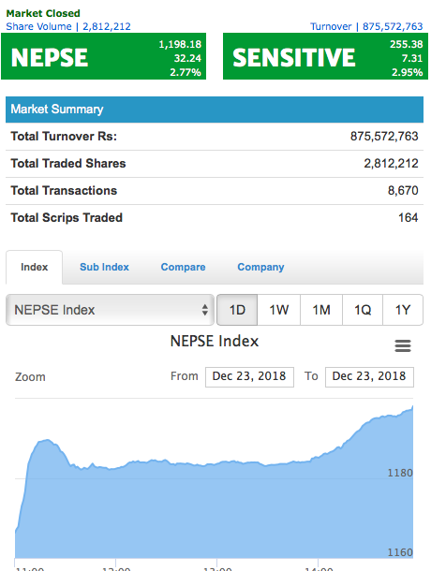Click the Total Turnover Rs: label
The height and width of the screenshot is (571, 431).
64,136
